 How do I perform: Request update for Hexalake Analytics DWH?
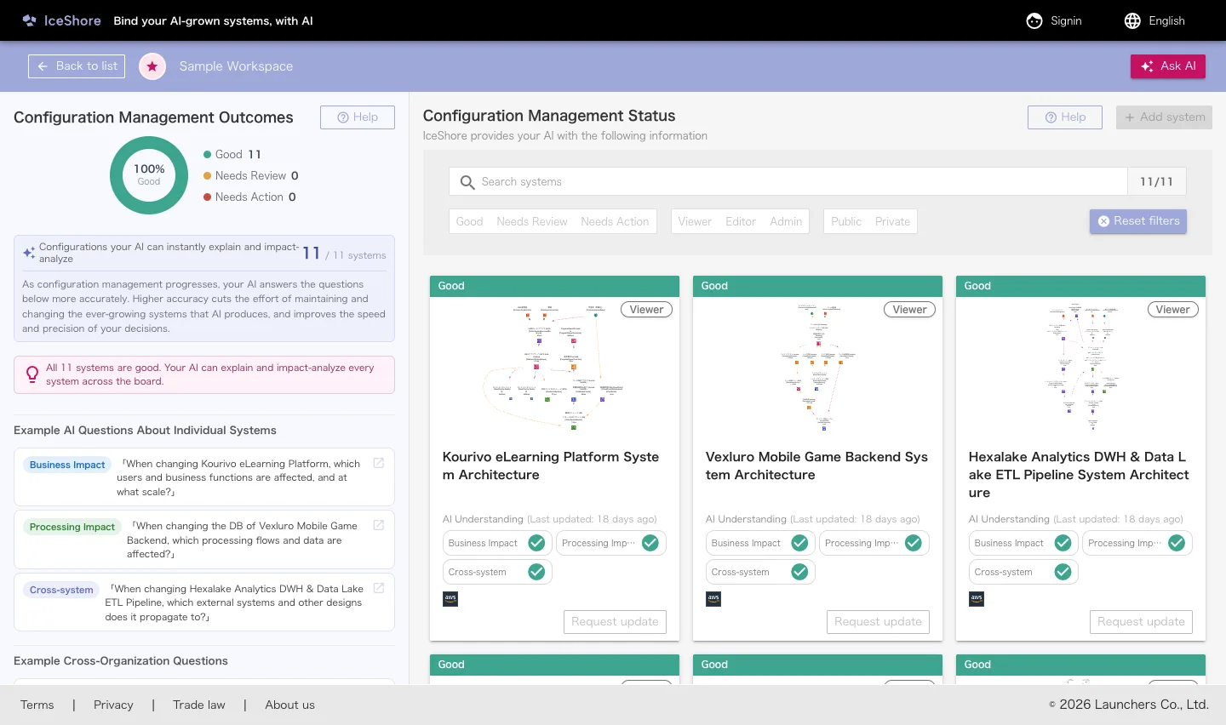(x=1141, y=622)
